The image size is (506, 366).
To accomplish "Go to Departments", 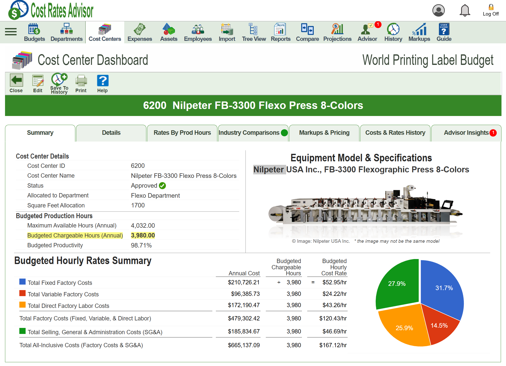I will click(x=67, y=33).
